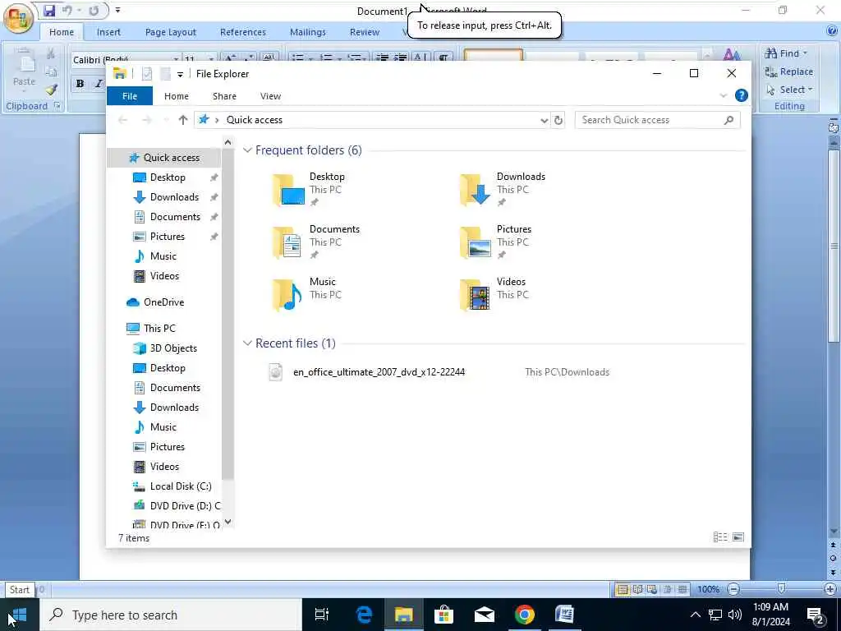841x631 pixels.
Task: Undo the last action in Word
Action: click(x=67, y=10)
